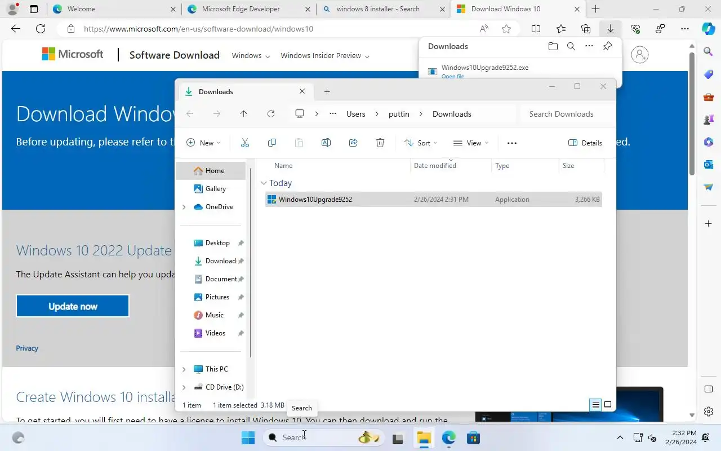Click Open file link in Downloads panel
721x451 pixels.
(453, 76)
